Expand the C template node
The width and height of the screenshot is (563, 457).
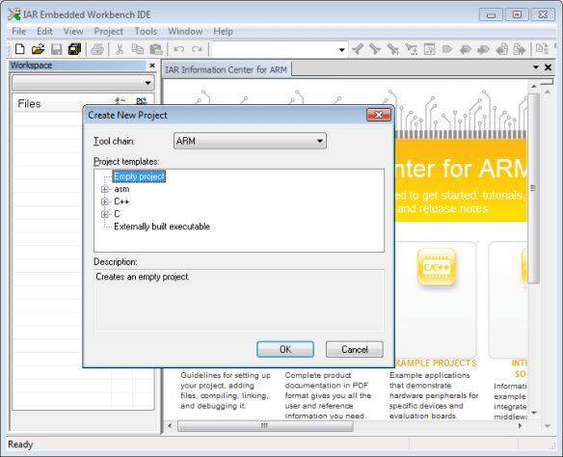[104, 214]
